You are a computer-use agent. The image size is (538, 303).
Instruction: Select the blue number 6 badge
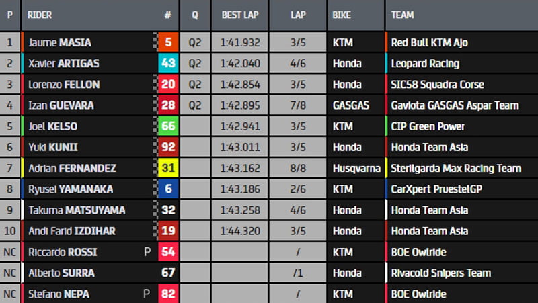click(x=167, y=189)
